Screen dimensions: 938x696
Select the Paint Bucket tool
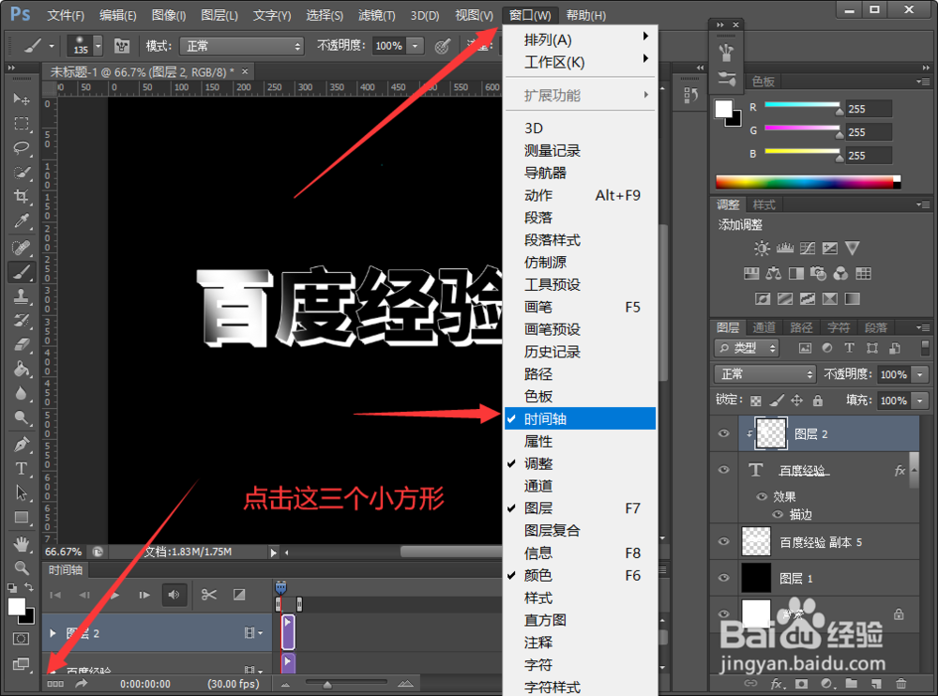(x=22, y=369)
